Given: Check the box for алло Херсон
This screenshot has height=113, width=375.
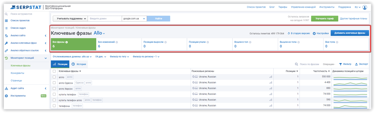Looking at the screenshot, I should coord(54,89).
